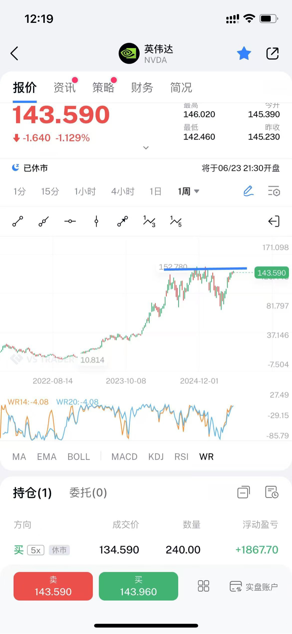Select the vertical line drawing tool

96,221
